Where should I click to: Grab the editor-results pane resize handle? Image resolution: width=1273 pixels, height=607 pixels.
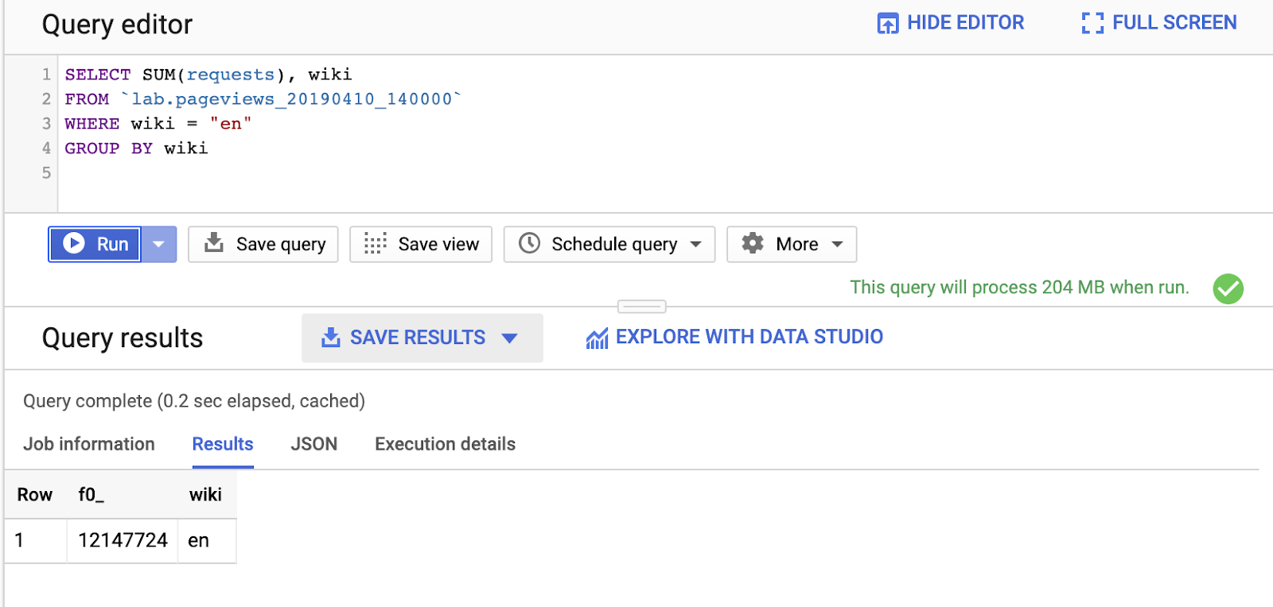pos(641,306)
